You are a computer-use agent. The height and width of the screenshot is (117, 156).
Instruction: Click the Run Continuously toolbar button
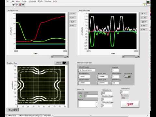pyautogui.click(x=17, y=5)
